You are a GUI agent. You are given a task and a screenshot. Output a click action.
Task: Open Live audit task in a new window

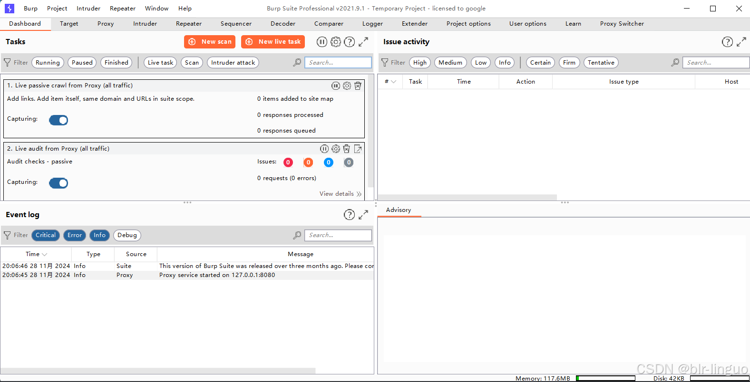[x=358, y=149]
